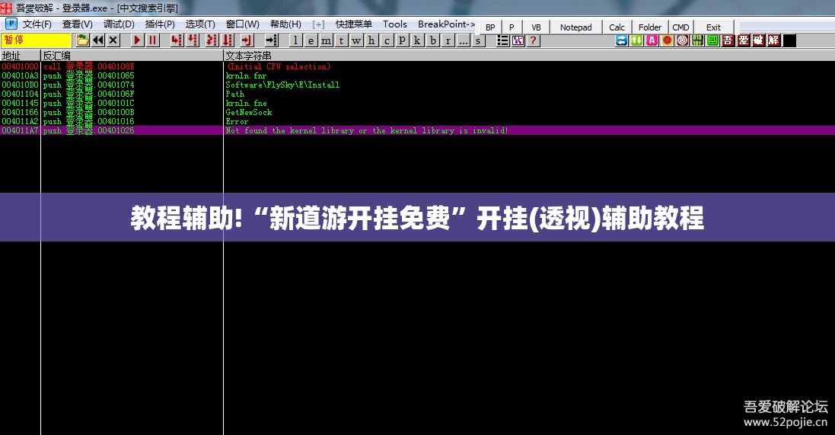835x435 pixels.
Task: Show patches with the 'P' button
Action: click(402, 40)
